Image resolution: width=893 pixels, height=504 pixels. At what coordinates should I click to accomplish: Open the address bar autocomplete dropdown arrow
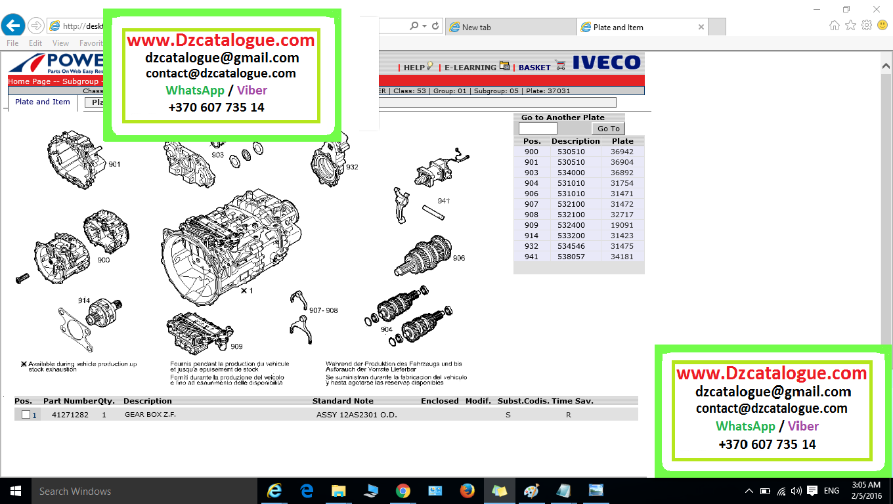(425, 26)
